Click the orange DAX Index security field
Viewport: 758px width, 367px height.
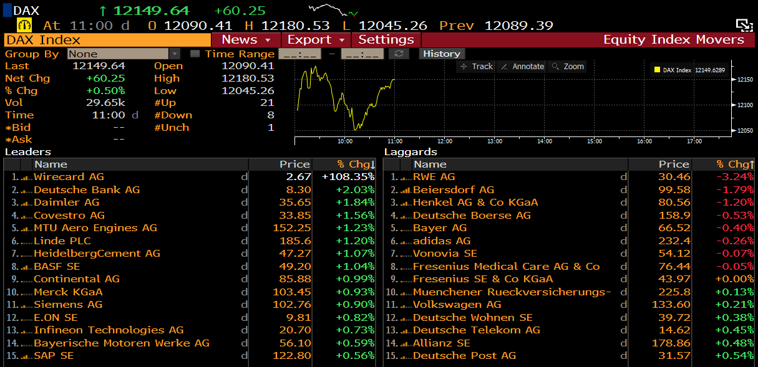coord(107,39)
